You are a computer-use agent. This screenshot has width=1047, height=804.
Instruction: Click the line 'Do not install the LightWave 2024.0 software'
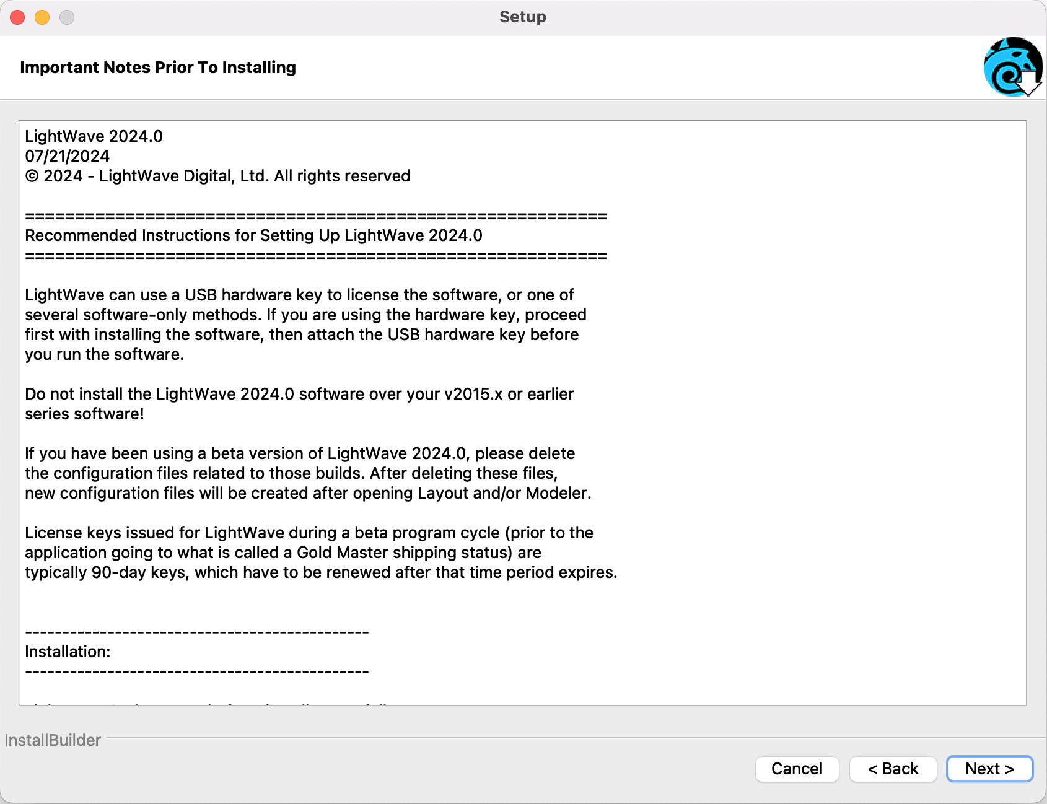tap(299, 394)
